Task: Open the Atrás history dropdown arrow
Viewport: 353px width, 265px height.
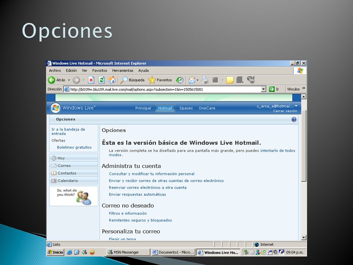Action: [x=69, y=80]
